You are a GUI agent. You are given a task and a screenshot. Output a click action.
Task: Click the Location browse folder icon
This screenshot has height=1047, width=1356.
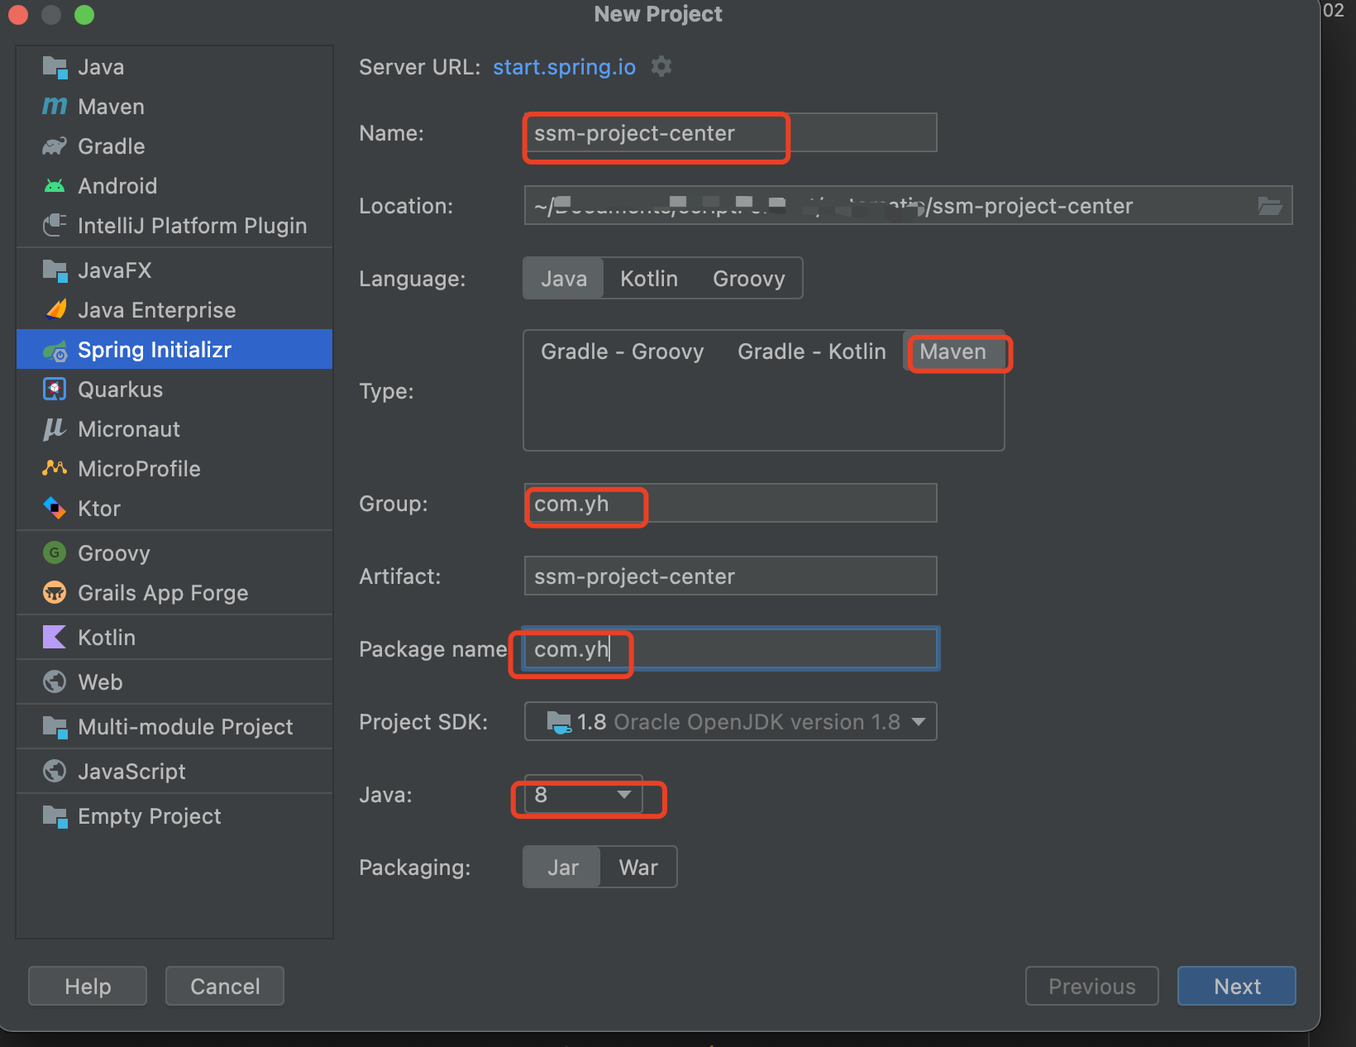1270,206
